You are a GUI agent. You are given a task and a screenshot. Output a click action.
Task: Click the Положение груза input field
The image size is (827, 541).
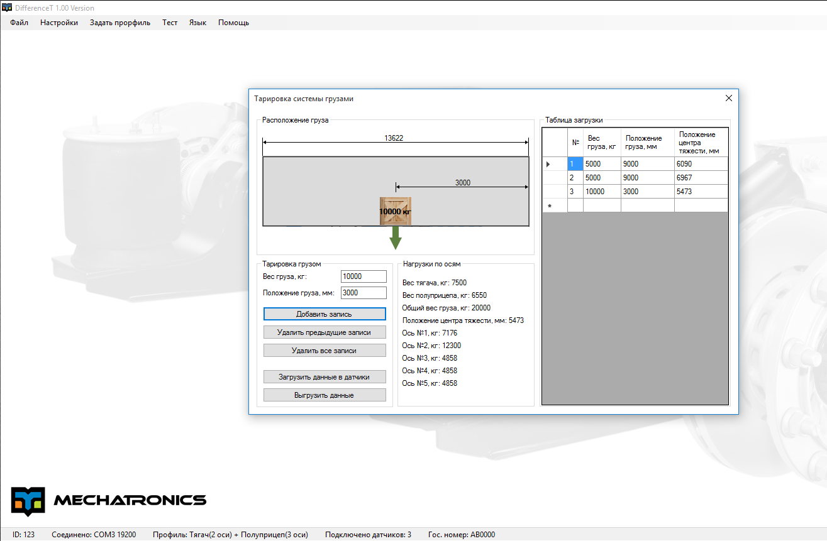pyautogui.click(x=364, y=293)
